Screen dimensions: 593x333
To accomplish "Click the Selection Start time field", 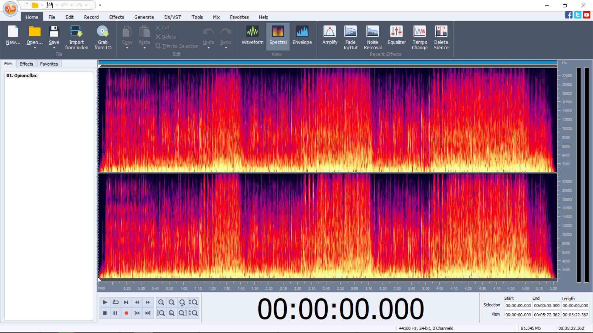I will click(x=518, y=306).
